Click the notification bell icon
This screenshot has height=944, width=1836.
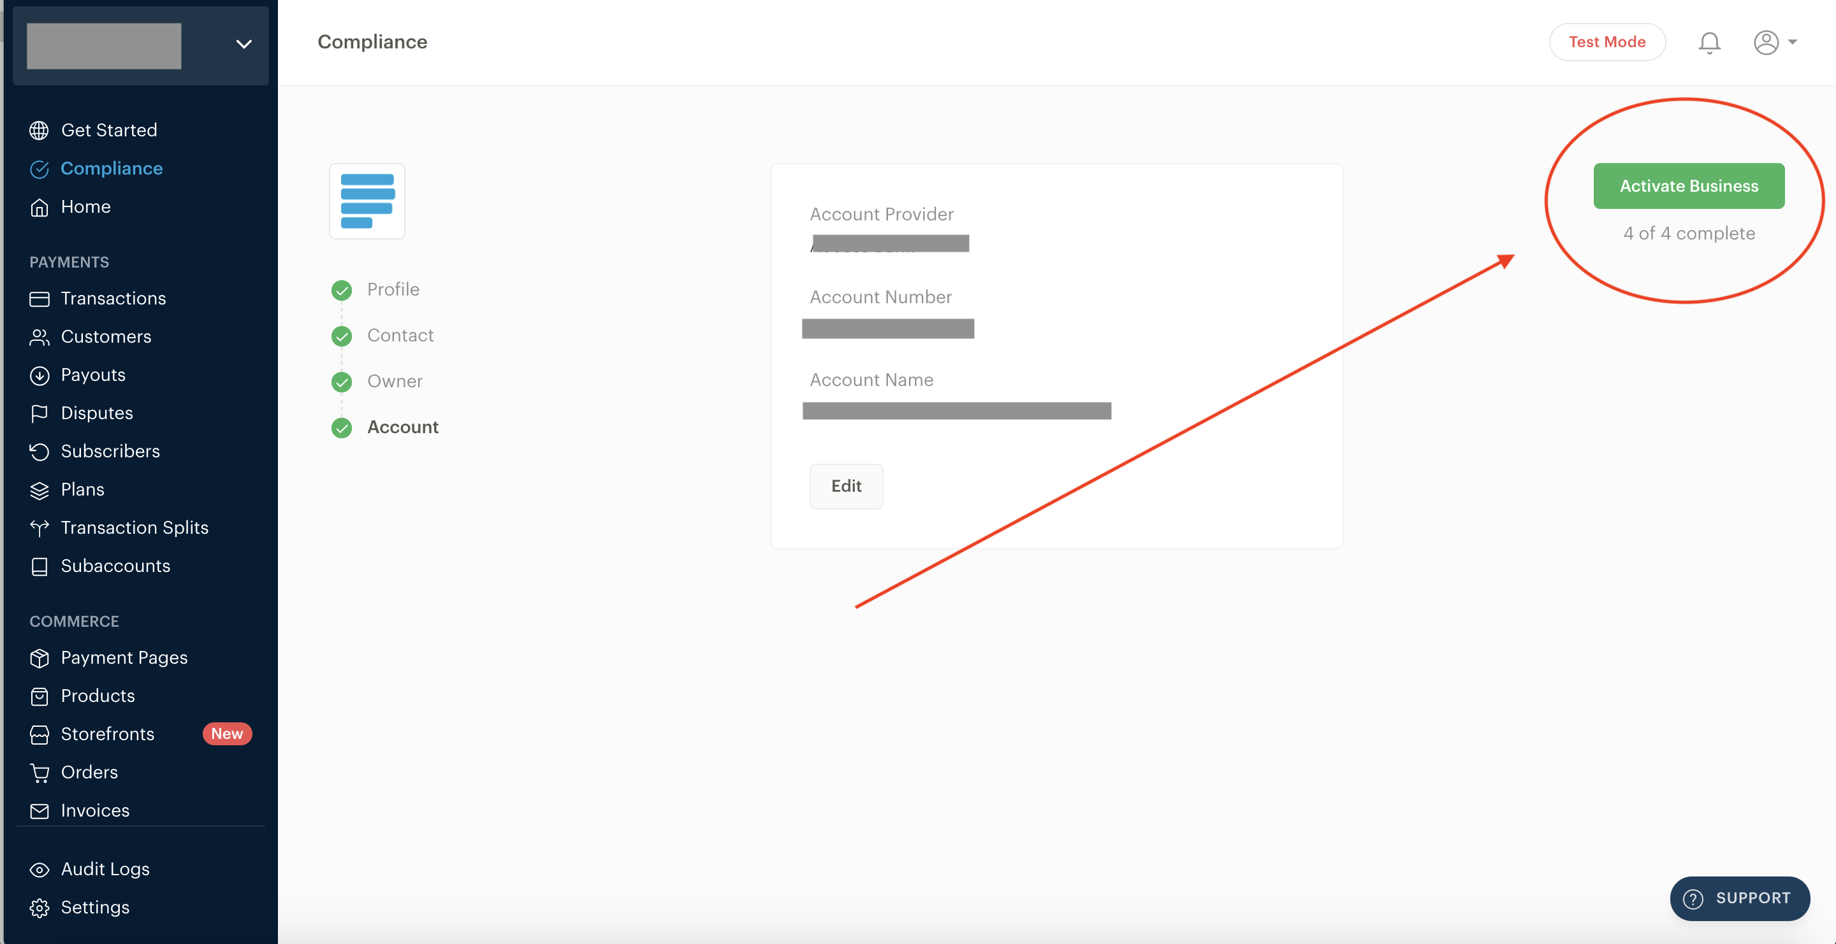tap(1710, 41)
